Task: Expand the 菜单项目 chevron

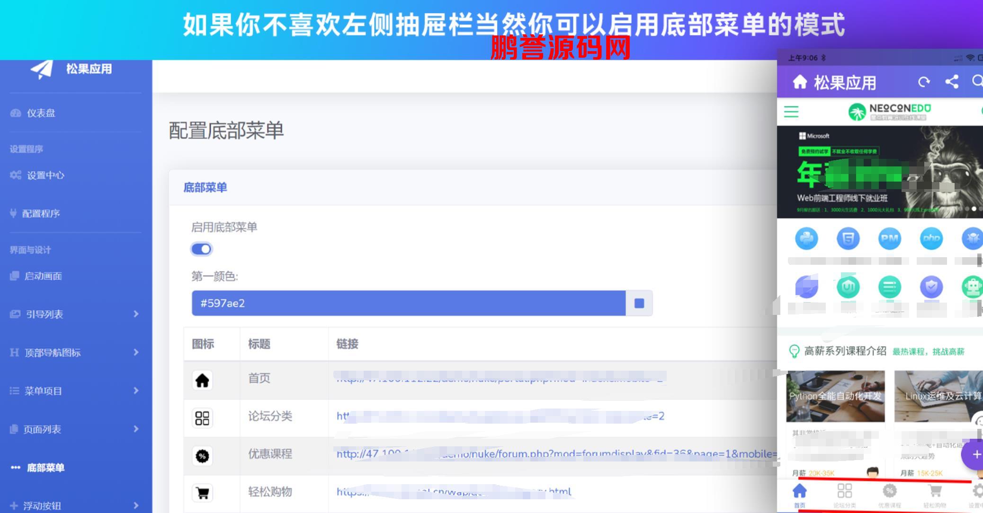Action: [x=136, y=391]
